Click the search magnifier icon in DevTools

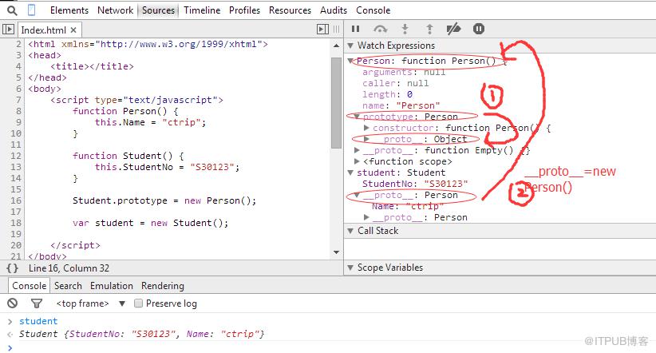point(12,10)
